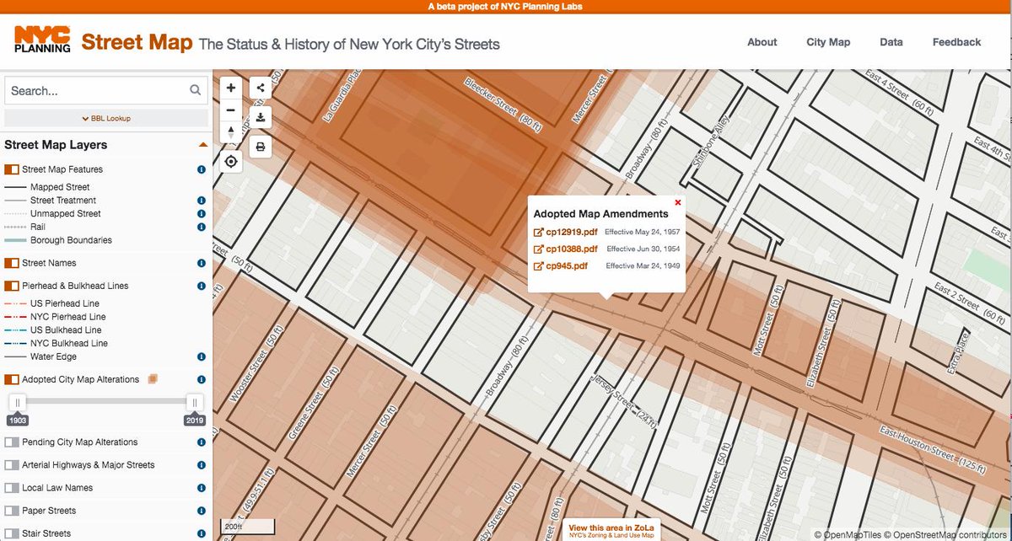This screenshot has width=1012, height=541.
Task: Click the Adopted Map Amendments popup heading
Action: click(x=600, y=214)
